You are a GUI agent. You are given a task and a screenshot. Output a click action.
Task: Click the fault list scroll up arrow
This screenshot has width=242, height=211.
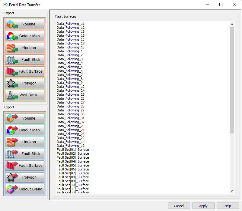(x=232, y=24)
